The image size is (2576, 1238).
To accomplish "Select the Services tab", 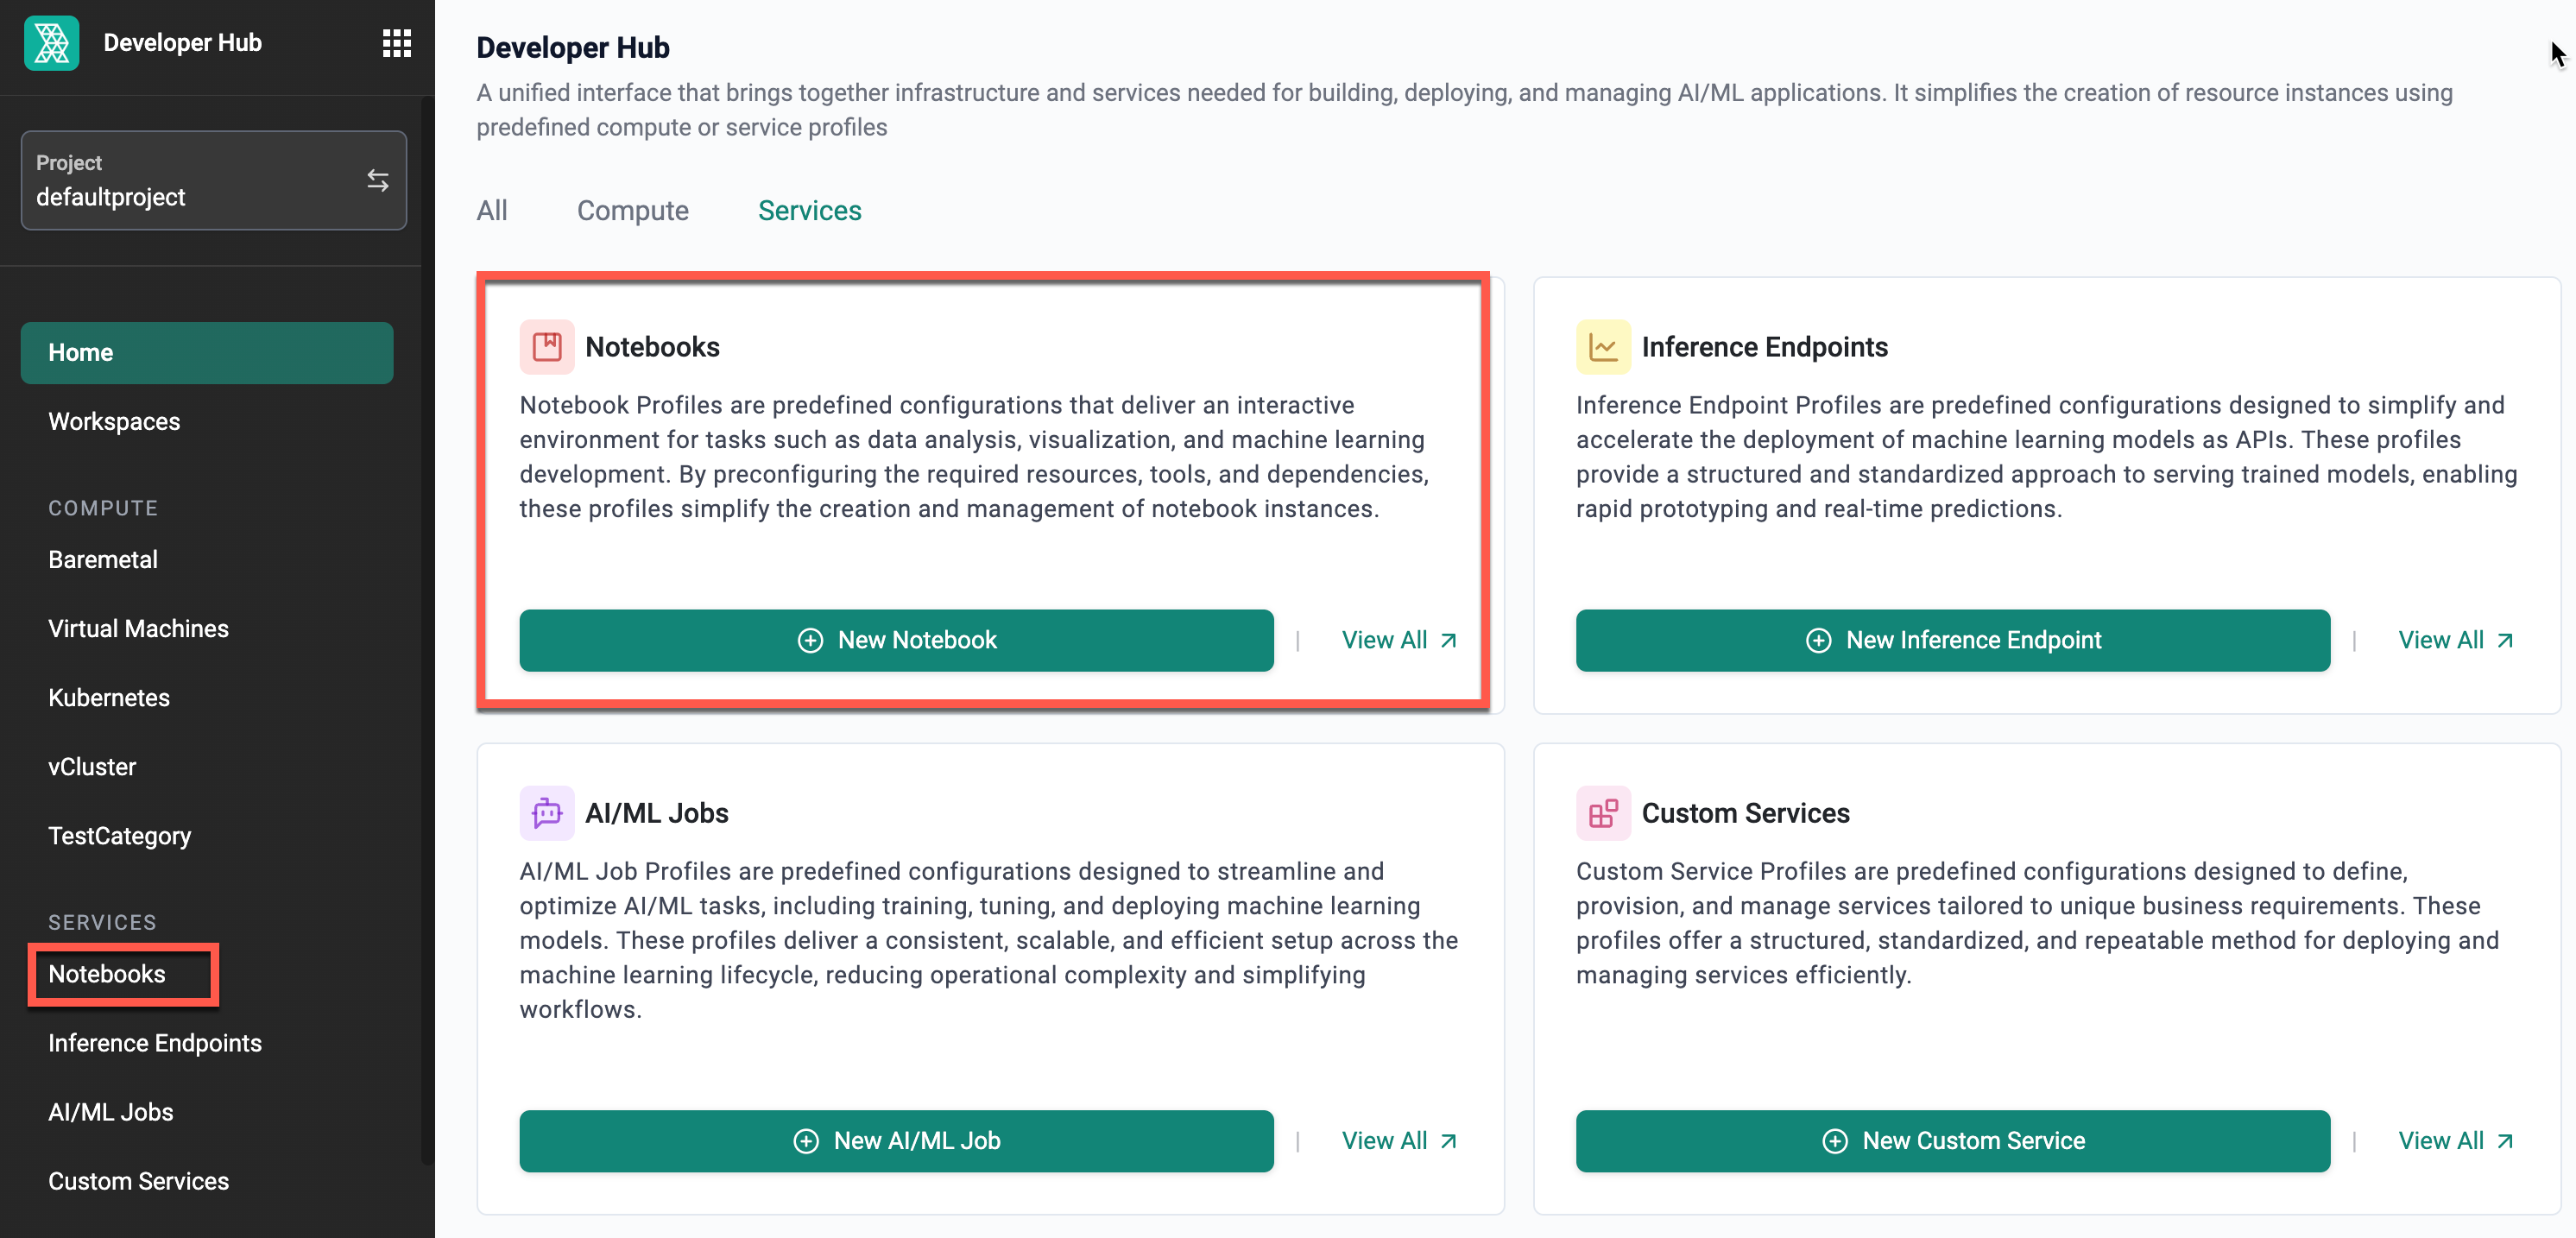I will point(809,211).
